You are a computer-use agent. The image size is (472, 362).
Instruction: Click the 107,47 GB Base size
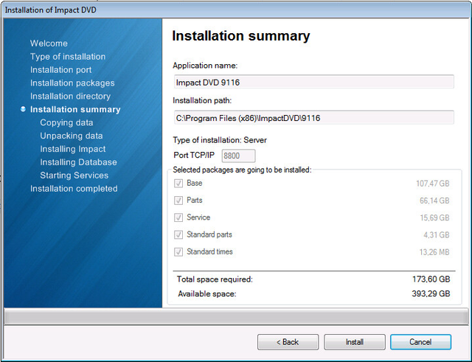(x=433, y=184)
